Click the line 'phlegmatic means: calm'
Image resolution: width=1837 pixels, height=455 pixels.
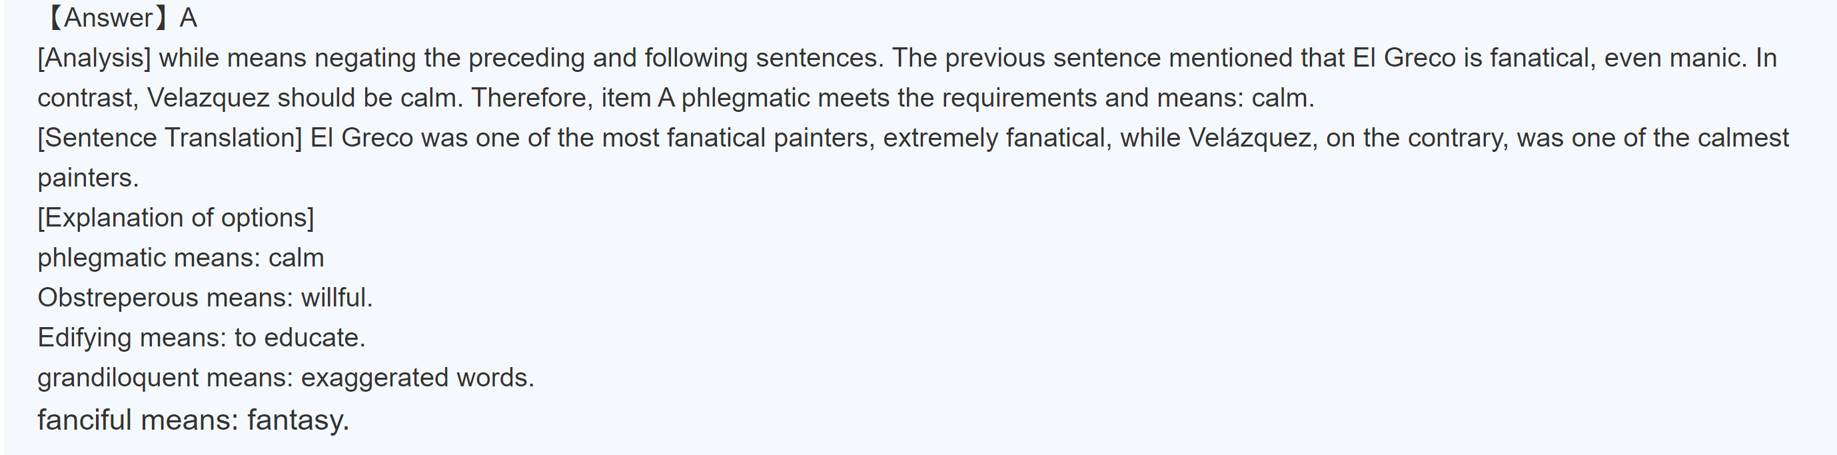click(x=181, y=257)
